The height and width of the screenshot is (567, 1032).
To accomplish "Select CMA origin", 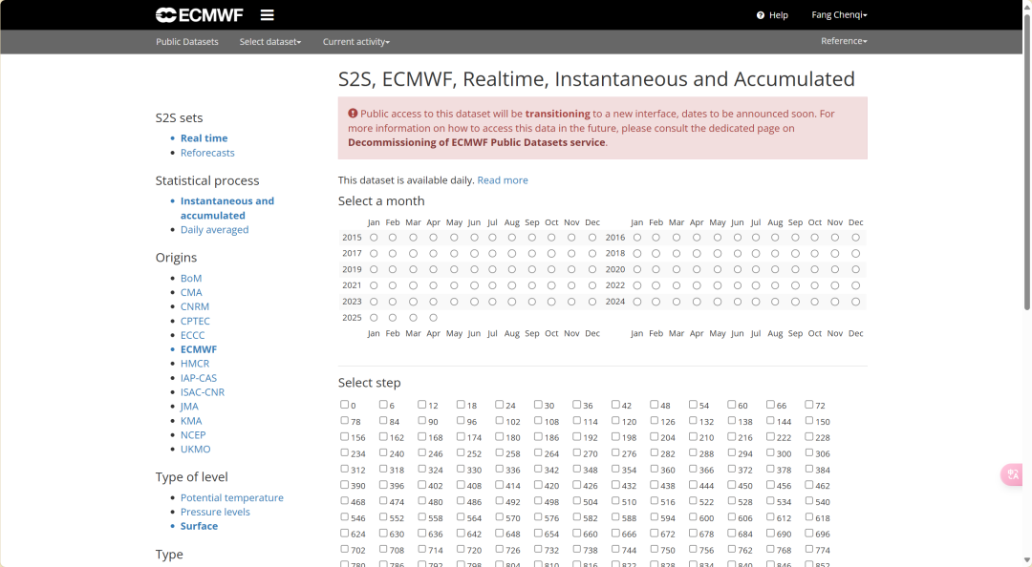I will coord(191,292).
